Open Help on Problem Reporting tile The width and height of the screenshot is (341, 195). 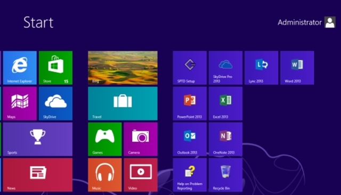190,175
